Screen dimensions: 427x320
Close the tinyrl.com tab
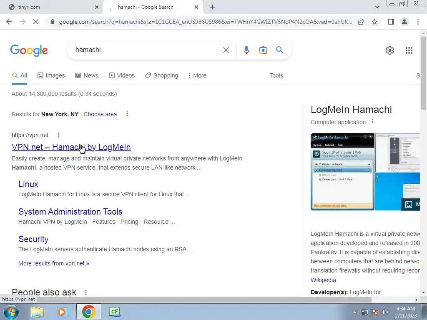click(97, 7)
